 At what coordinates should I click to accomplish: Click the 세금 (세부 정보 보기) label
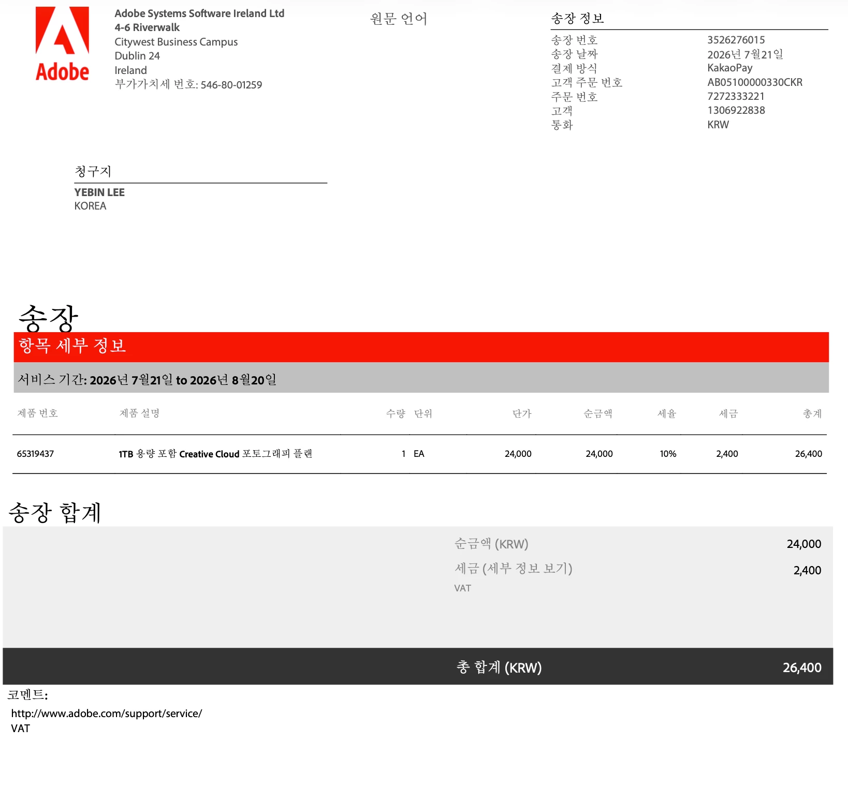pyautogui.click(x=513, y=569)
